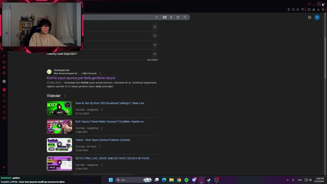Screen dimensions: 327x184
Task: Open Spotify player in the sidebar
Action: 4,90
